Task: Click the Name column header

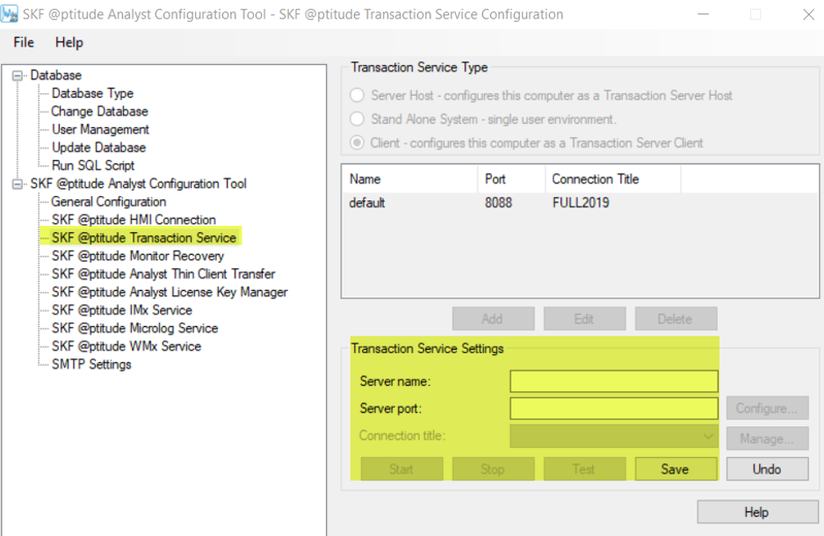Action: pos(410,179)
